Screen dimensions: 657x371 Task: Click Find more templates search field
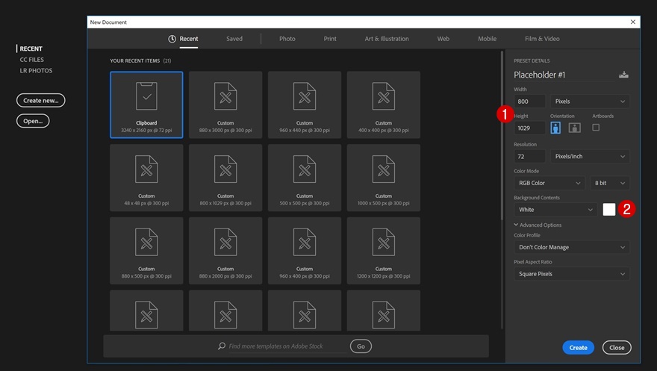pos(287,346)
